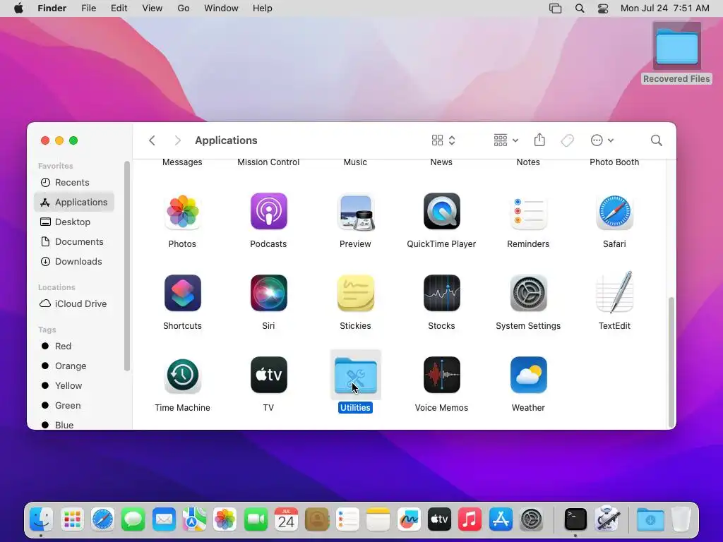Select the TV app in Applications folder
This screenshot has width=723, height=542.
[x=268, y=375]
